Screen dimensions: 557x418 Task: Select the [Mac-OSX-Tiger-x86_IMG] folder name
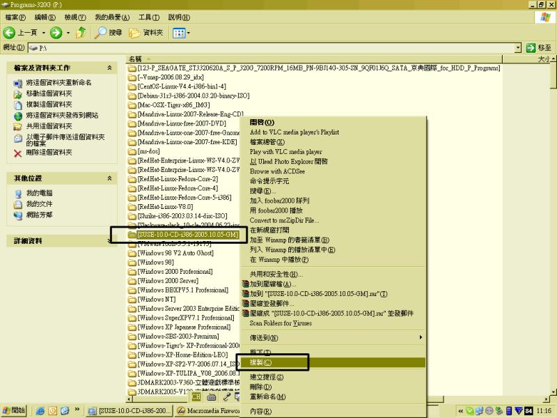pyautogui.click(x=173, y=105)
